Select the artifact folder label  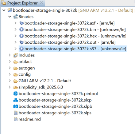pyautogui.click(x=25, y=62)
